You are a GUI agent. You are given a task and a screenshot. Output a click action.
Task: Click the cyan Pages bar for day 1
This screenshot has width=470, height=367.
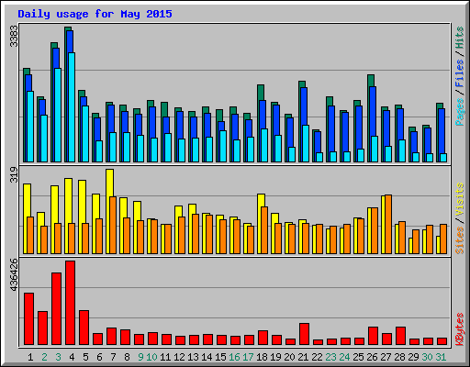(30, 127)
